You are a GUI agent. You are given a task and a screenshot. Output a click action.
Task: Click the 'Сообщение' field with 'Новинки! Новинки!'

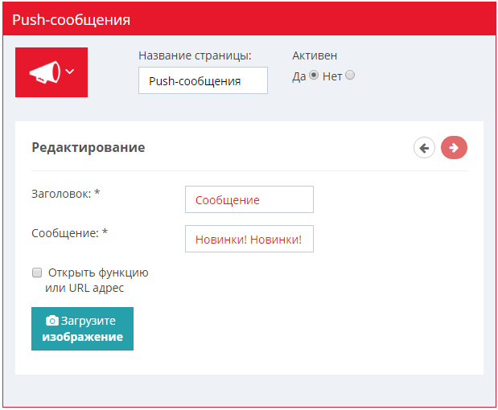[x=249, y=239]
